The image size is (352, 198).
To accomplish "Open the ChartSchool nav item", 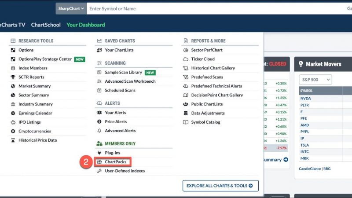I will (x=46, y=25).
